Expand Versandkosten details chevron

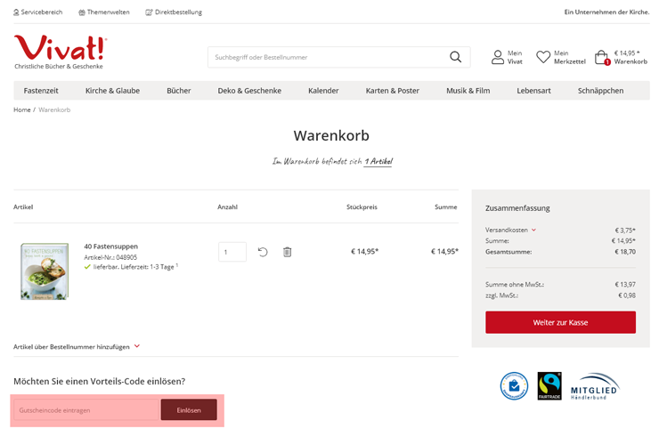click(x=533, y=230)
